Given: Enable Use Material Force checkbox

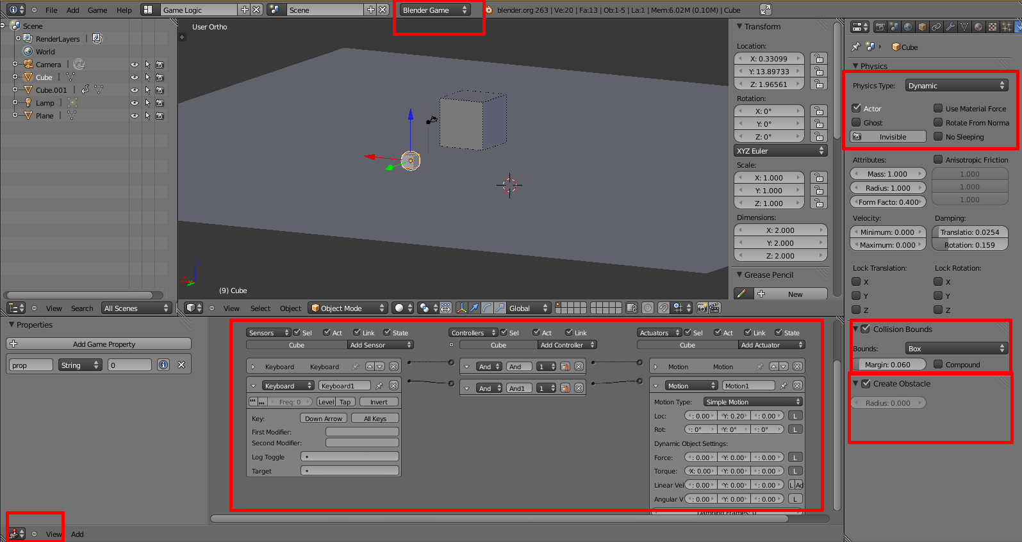Looking at the screenshot, I should coord(938,108).
